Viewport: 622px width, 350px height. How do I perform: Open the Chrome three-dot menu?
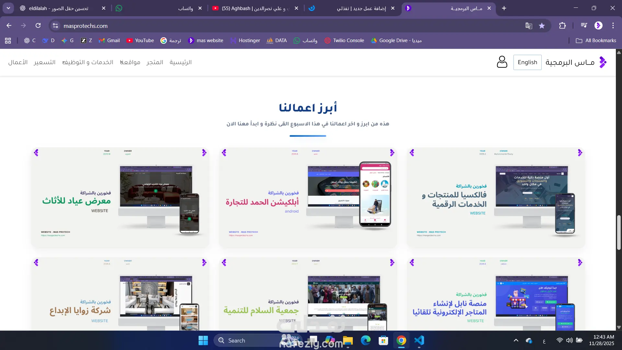click(613, 26)
